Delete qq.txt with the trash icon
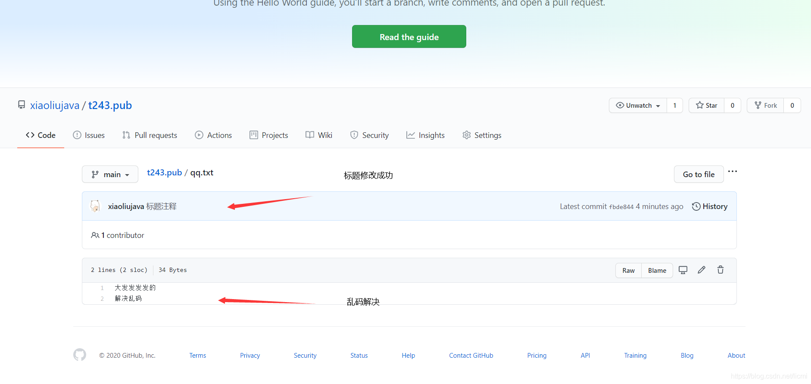 (x=721, y=270)
